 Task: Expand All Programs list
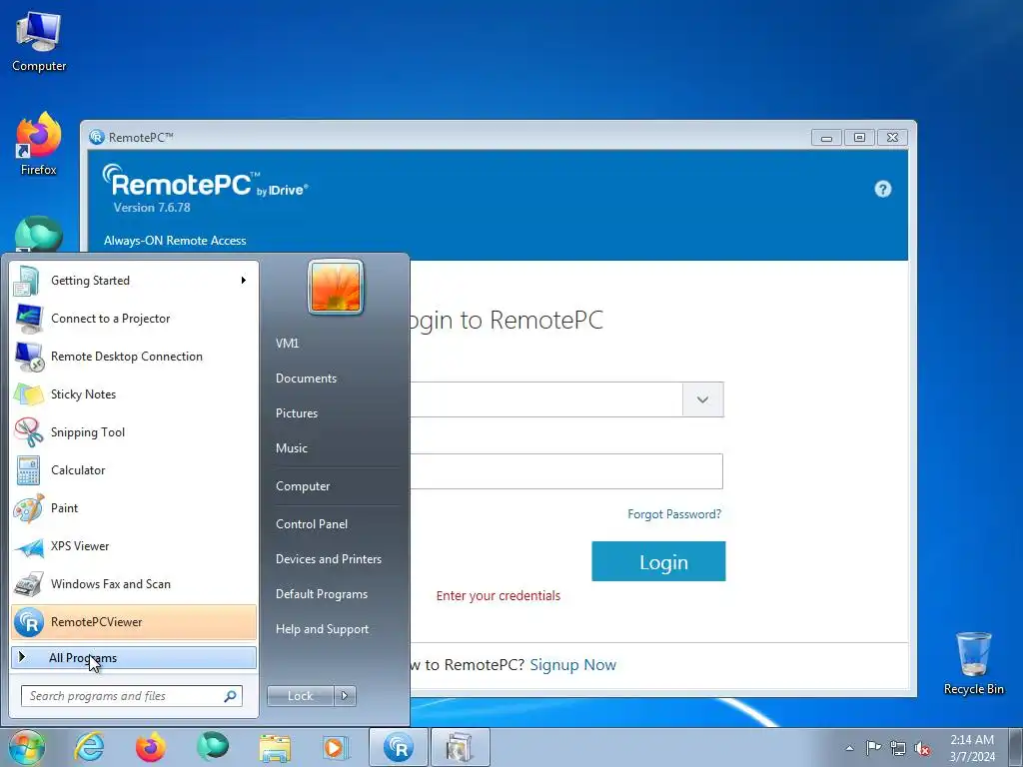[x=135, y=657]
